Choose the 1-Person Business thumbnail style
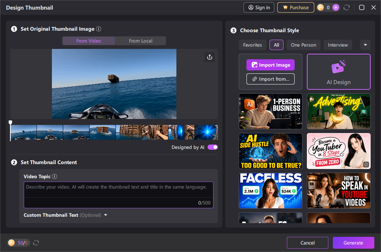381x252 pixels. point(271,111)
